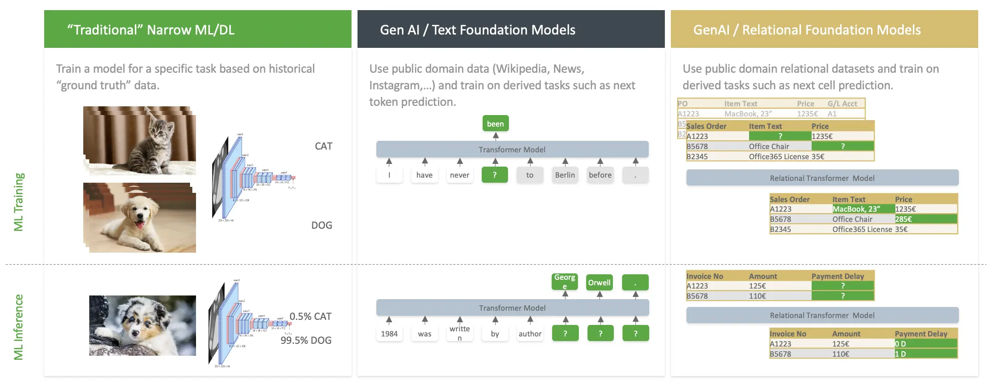992x382 pixels.
Task: Select Gen AI / Text Foundation Models header
Action: [x=511, y=29]
